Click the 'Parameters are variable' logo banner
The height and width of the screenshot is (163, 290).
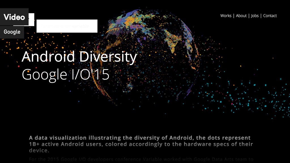point(67,26)
